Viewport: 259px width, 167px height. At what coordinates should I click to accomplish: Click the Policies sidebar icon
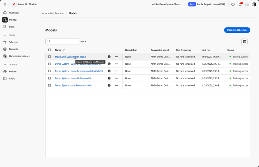(x=5, y=72)
